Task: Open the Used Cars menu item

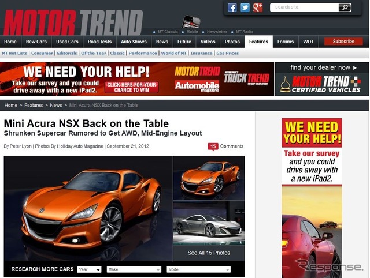Action: tap(67, 42)
